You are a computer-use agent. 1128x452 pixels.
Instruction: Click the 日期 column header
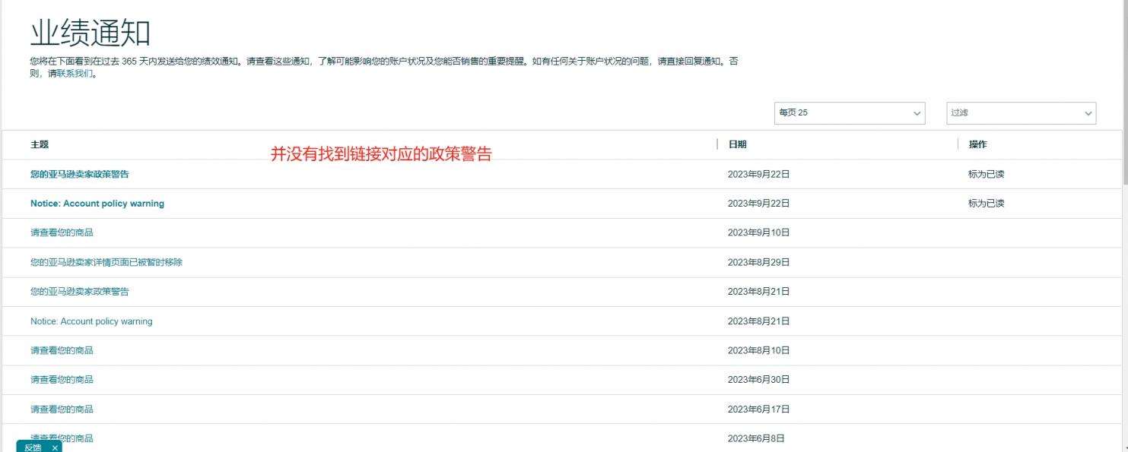tap(737, 144)
